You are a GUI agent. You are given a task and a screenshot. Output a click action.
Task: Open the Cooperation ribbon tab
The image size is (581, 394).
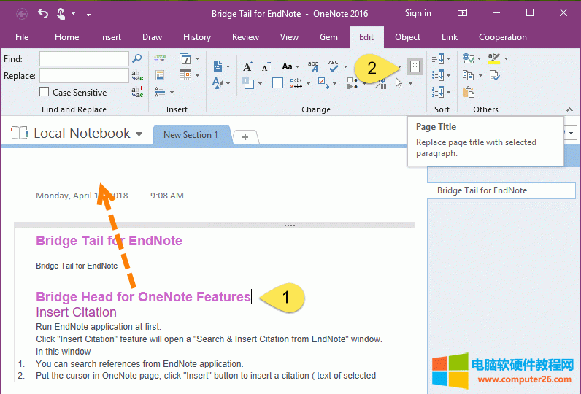[x=502, y=37]
